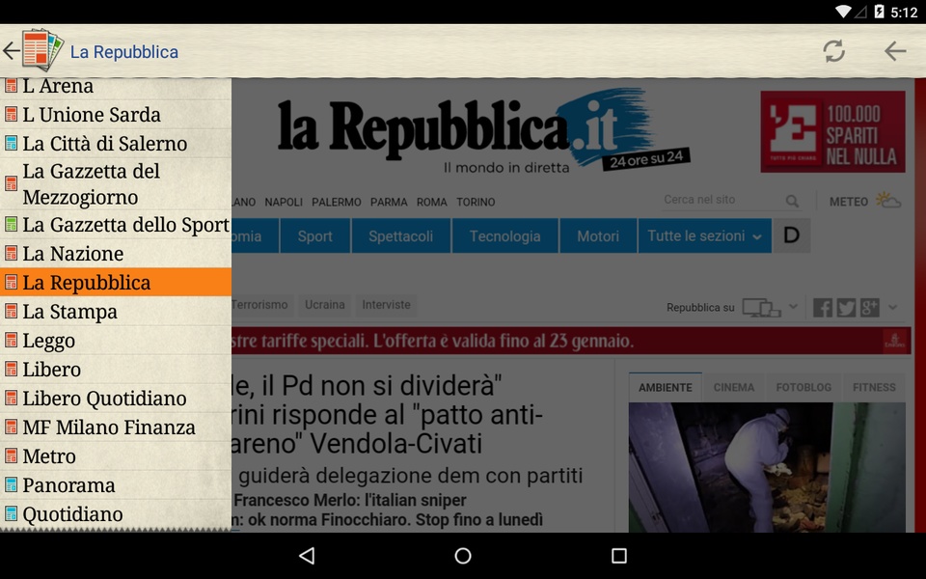Select La Nazione in the list

coord(116,254)
